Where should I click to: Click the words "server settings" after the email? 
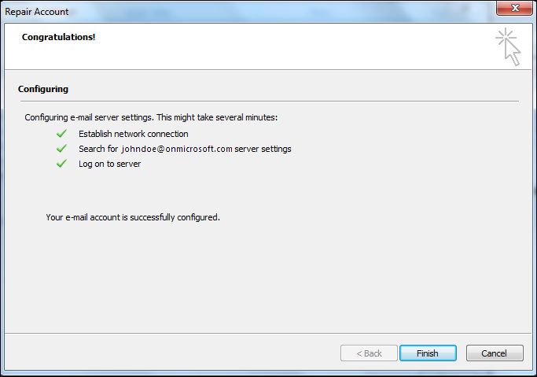(263, 149)
